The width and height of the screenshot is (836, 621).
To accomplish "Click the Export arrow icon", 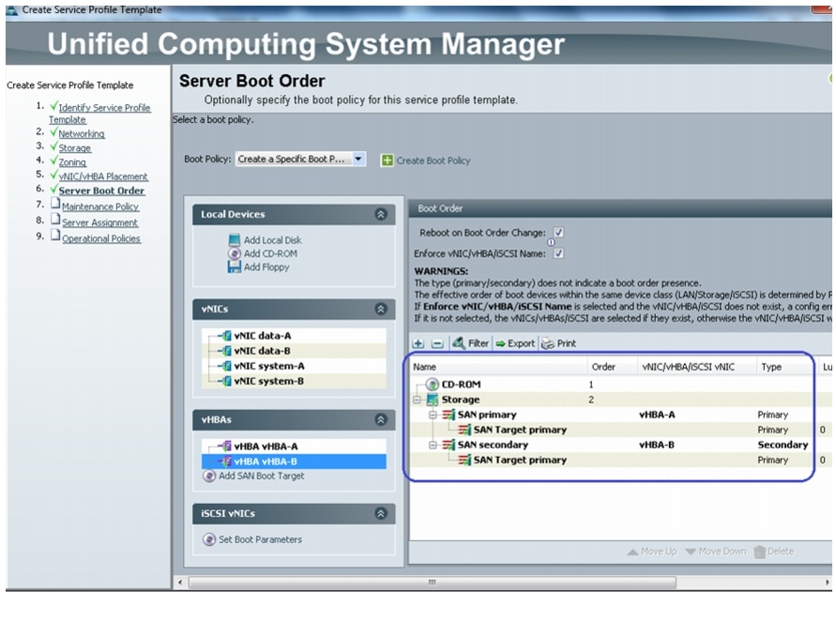I will [x=501, y=344].
